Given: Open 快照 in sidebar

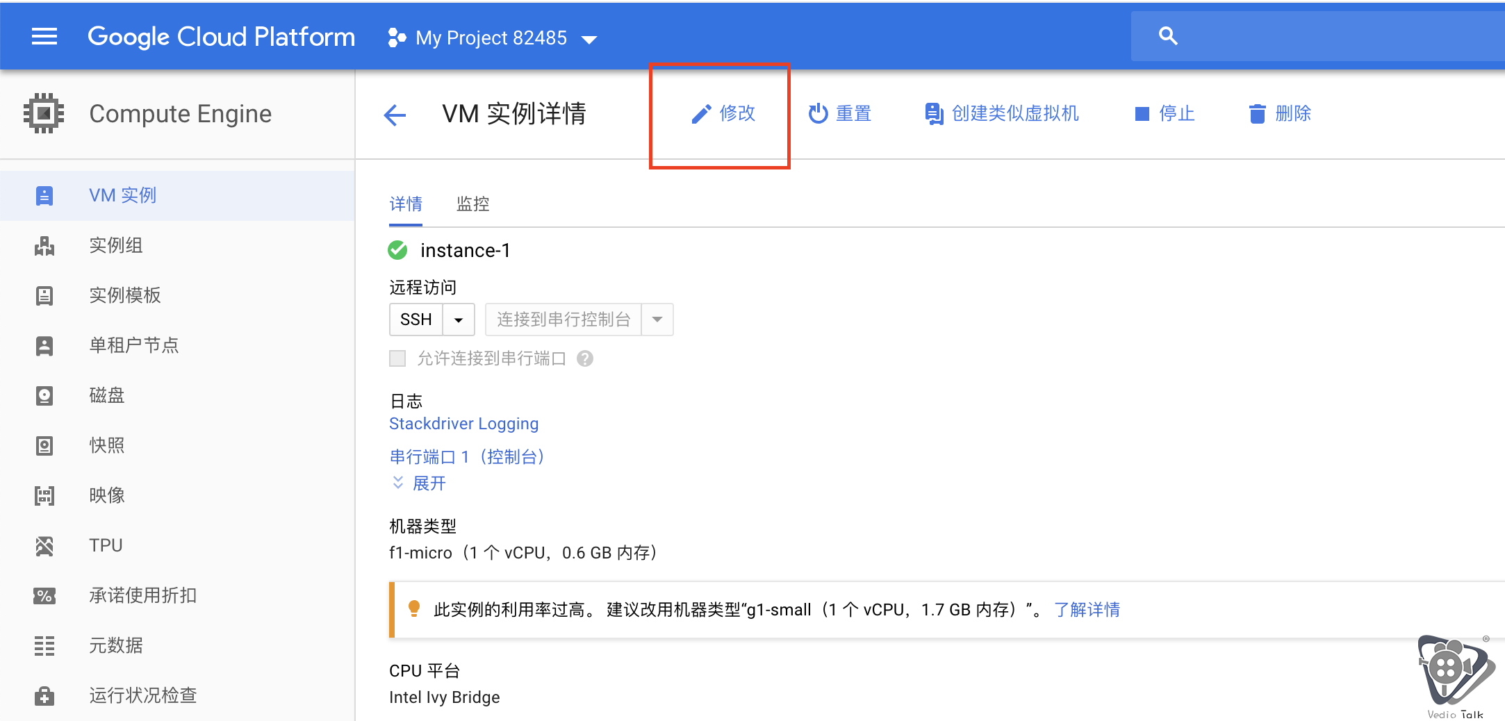Looking at the screenshot, I should (177, 446).
